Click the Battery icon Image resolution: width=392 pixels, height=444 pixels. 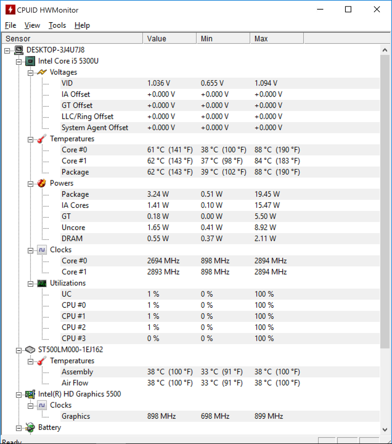(x=30, y=428)
